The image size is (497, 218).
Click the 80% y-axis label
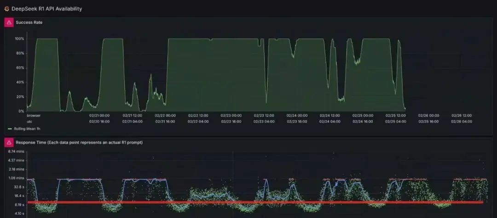click(x=20, y=53)
